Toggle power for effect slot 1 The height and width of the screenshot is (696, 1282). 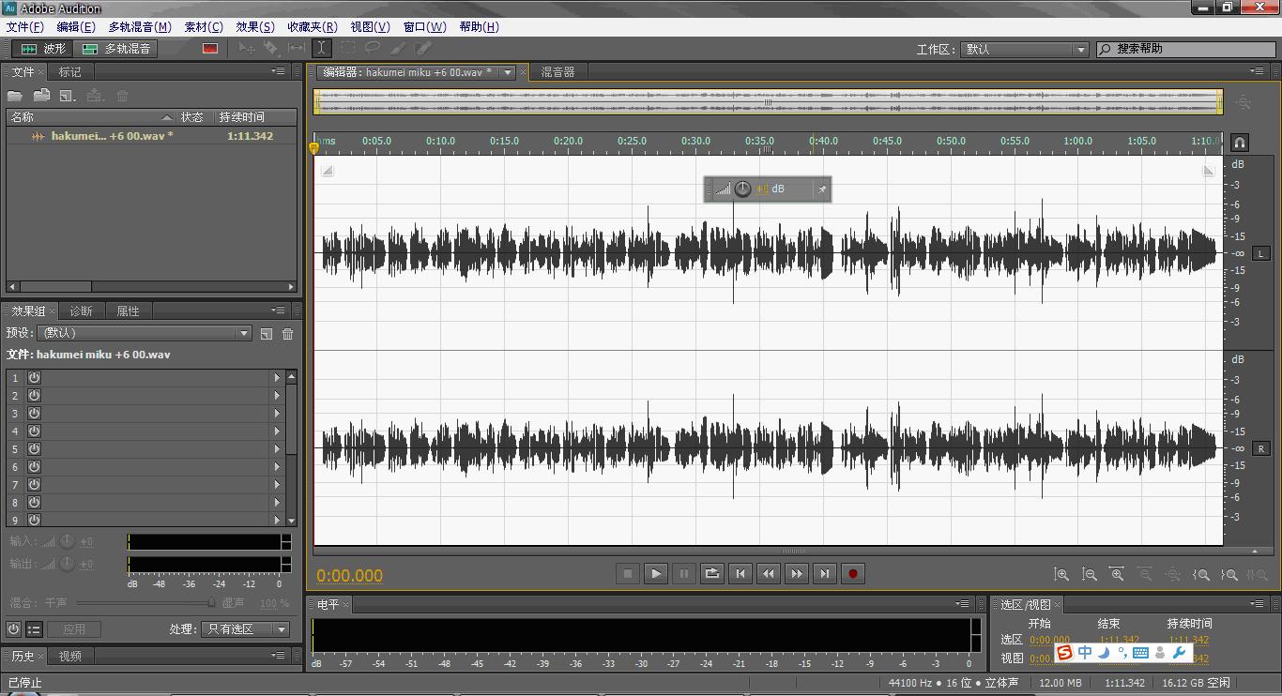(x=34, y=377)
